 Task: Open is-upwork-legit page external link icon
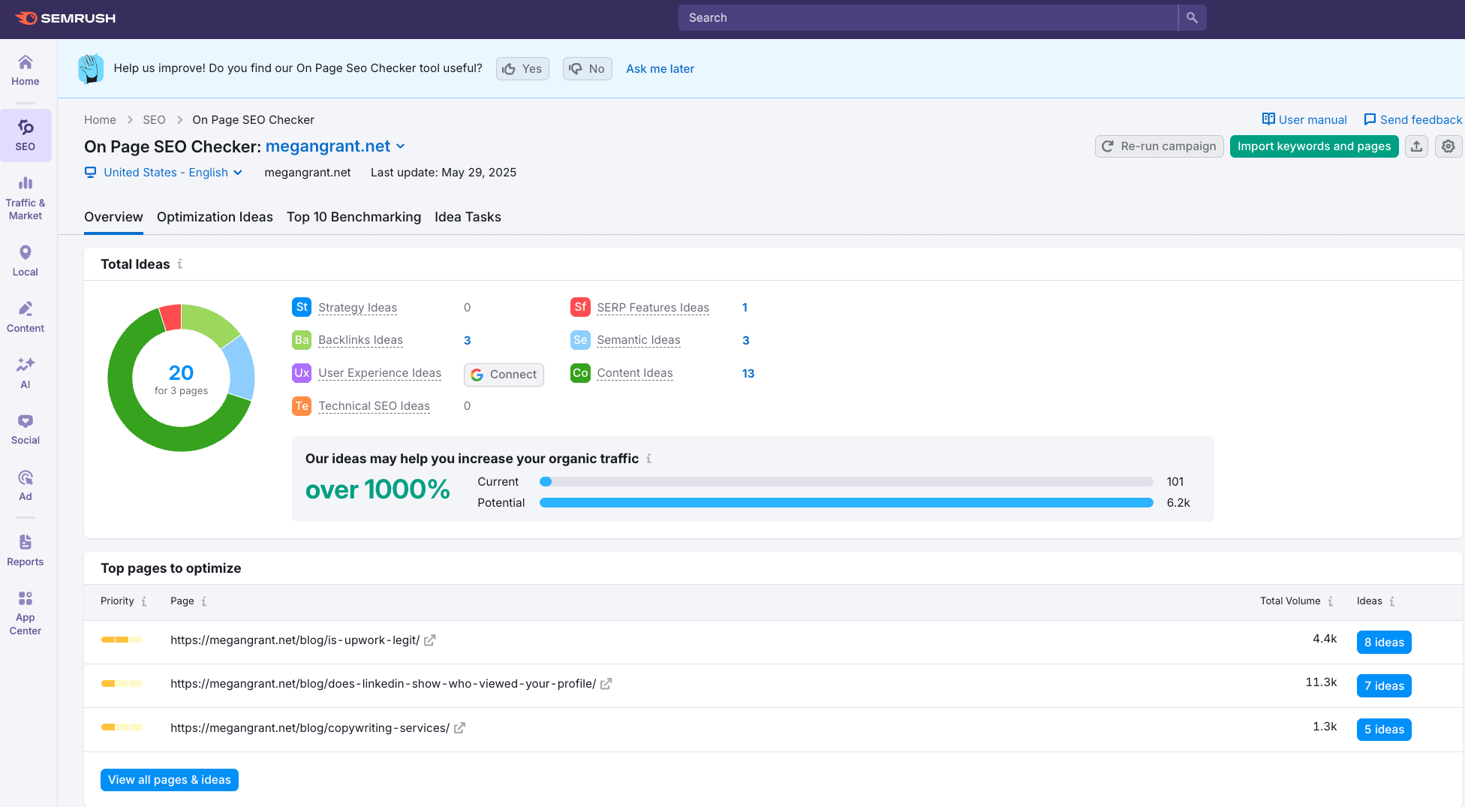(430, 640)
